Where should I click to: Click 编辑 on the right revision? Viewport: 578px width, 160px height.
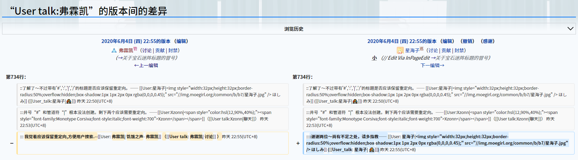pyautogui.click(x=447, y=41)
